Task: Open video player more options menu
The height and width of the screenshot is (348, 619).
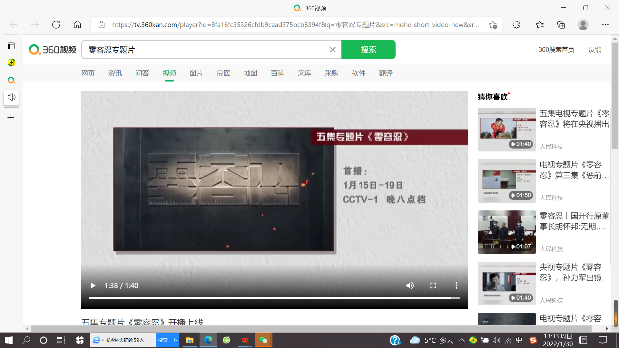Action: coord(456,285)
